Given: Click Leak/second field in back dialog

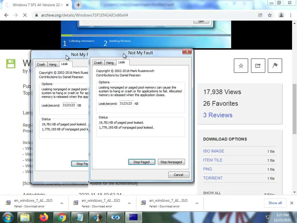Looking at the screenshot, I should pyautogui.click(x=69, y=105).
